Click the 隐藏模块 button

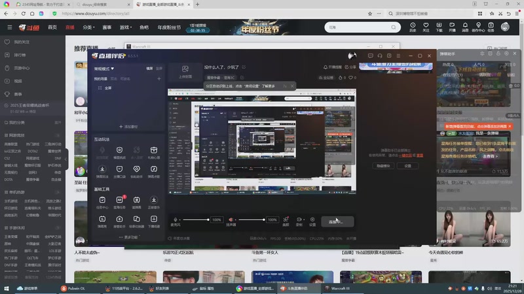click(x=383, y=166)
